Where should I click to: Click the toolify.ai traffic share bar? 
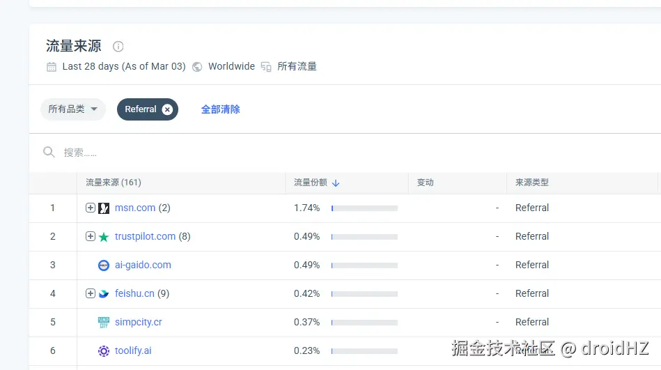click(x=365, y=351)
